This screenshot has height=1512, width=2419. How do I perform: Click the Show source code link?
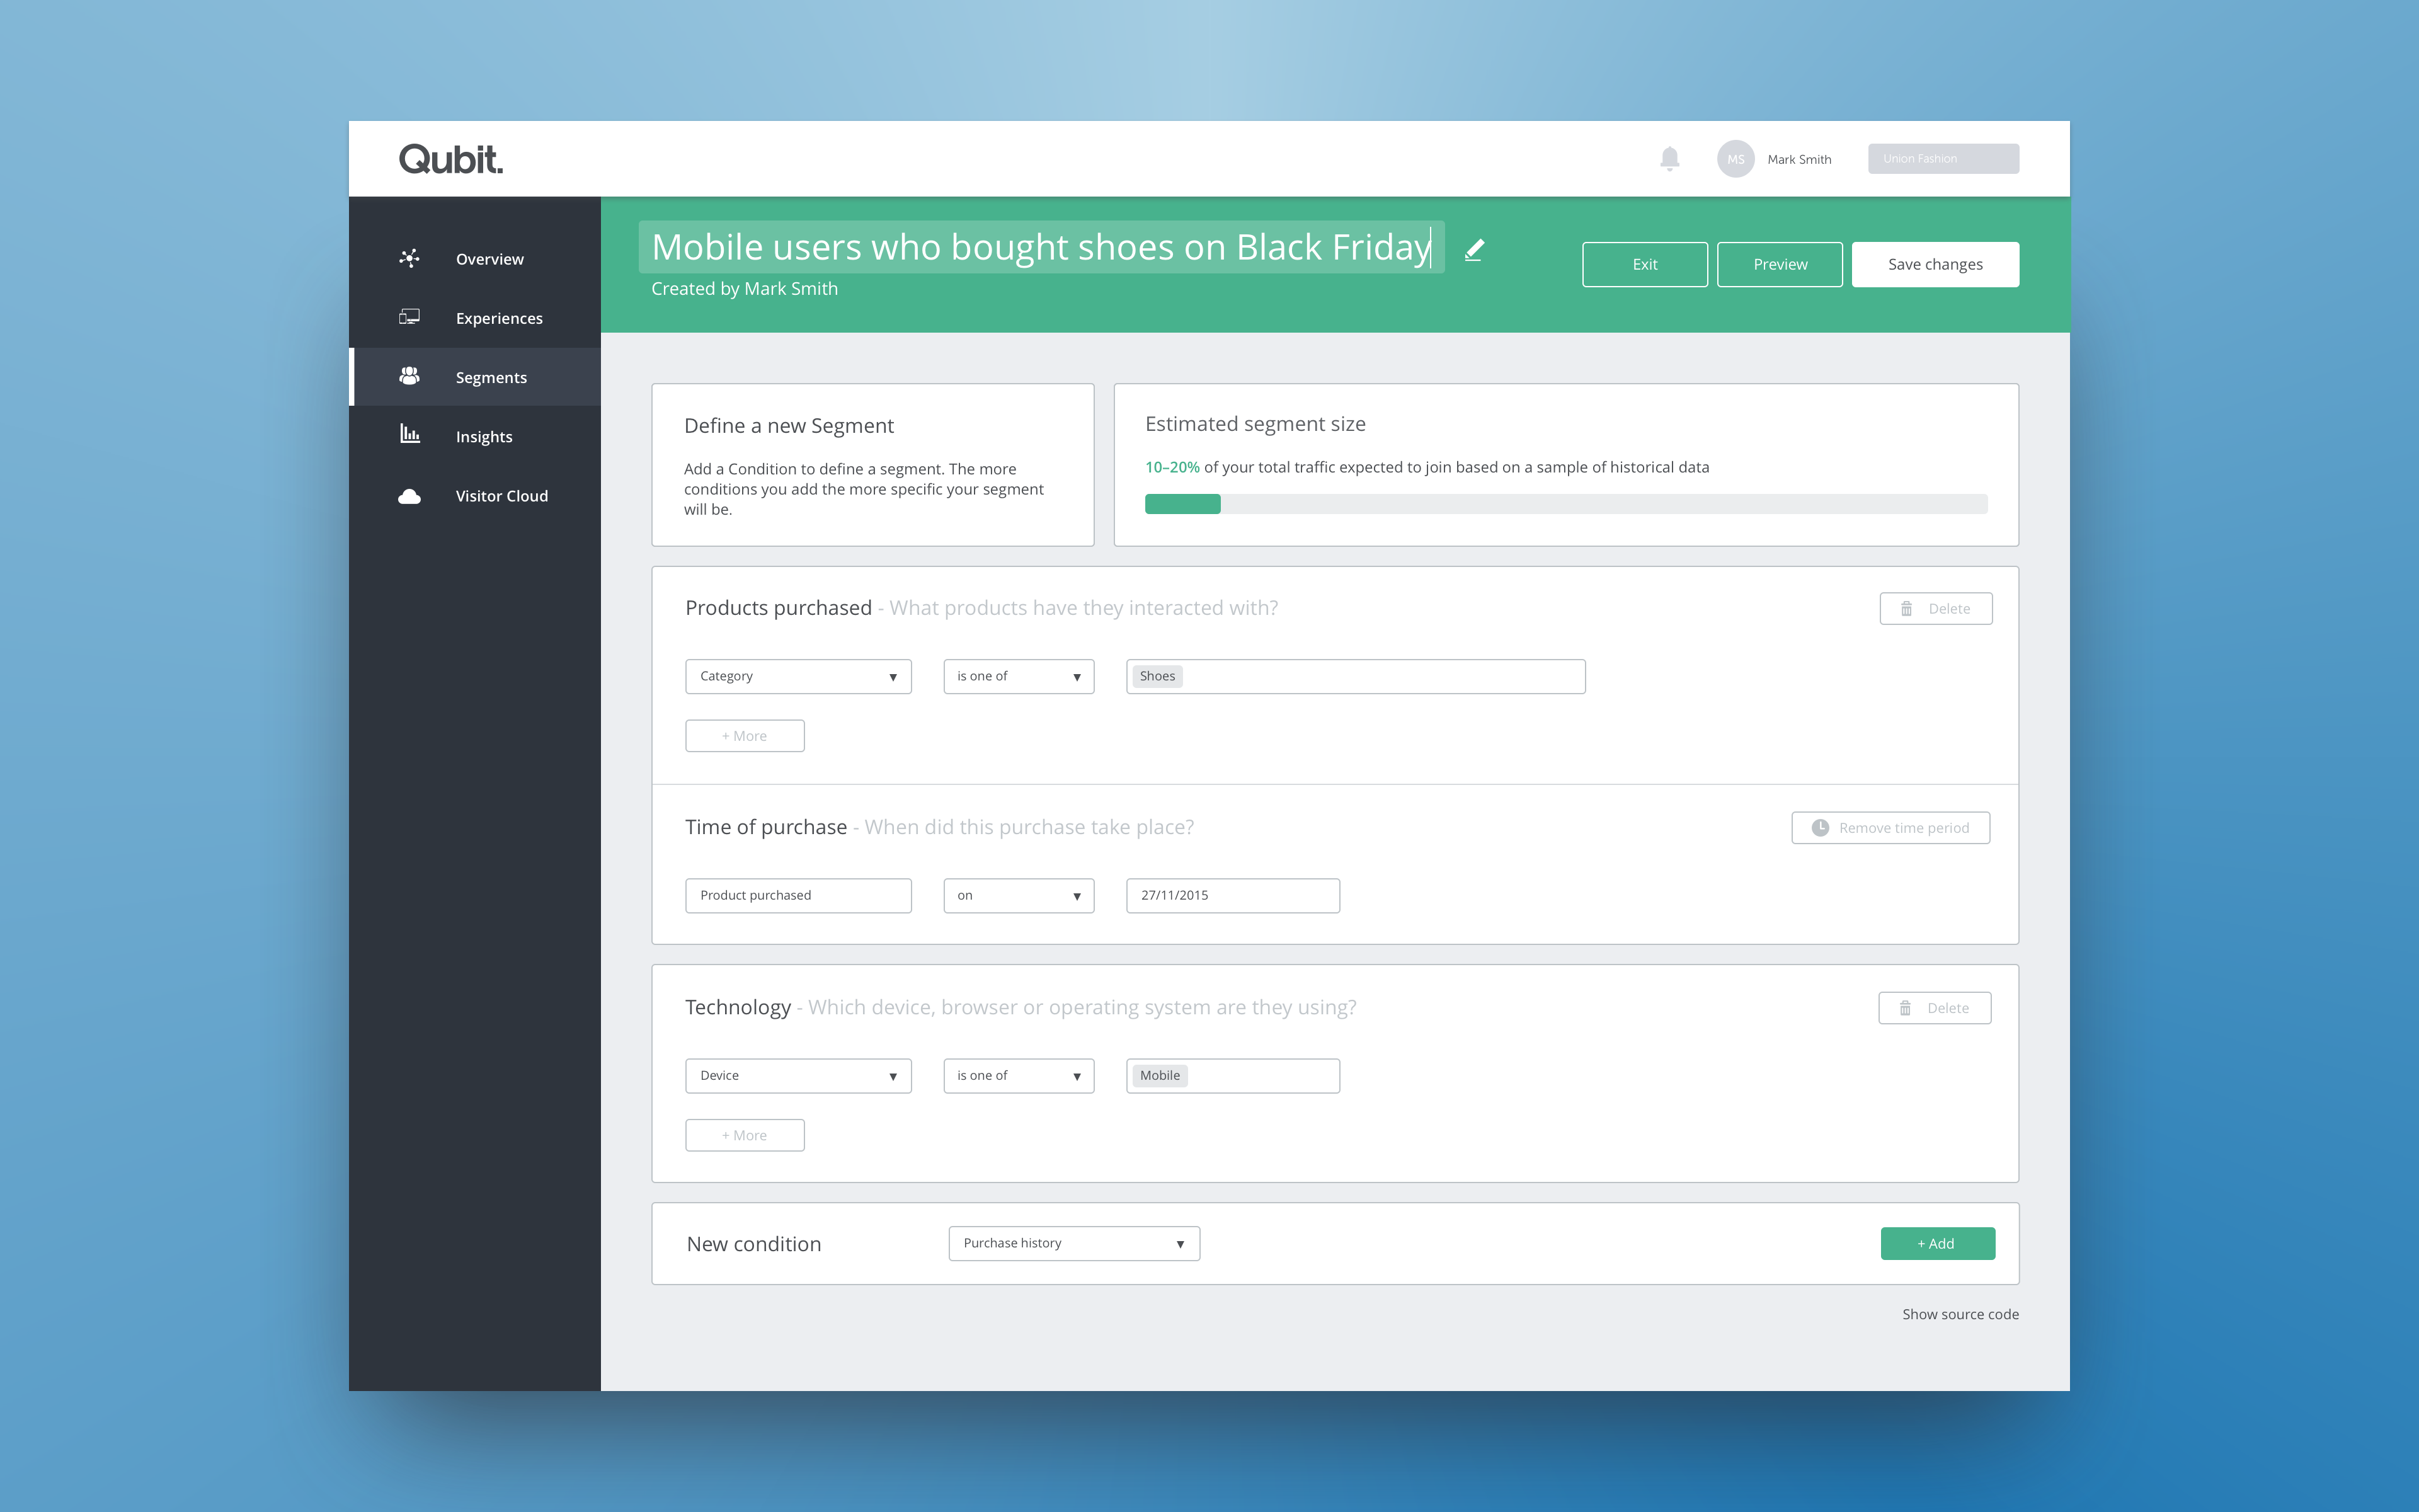tap(1959, 1314)
